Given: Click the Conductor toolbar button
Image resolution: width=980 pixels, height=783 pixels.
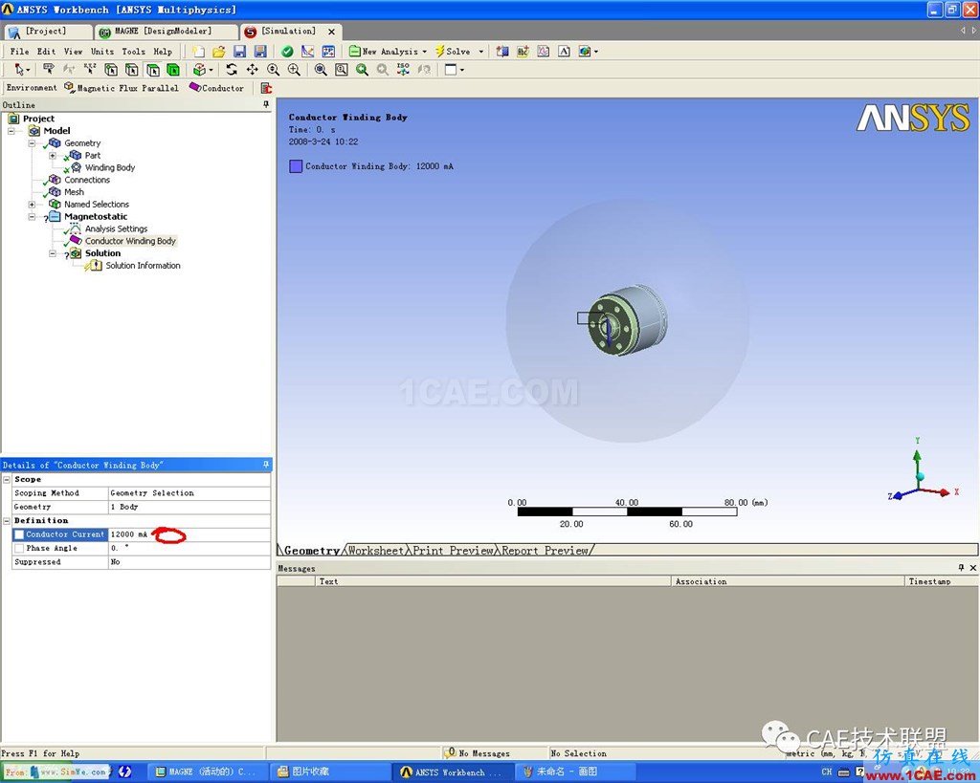Looking at the screenshot, I should (217, 88).
